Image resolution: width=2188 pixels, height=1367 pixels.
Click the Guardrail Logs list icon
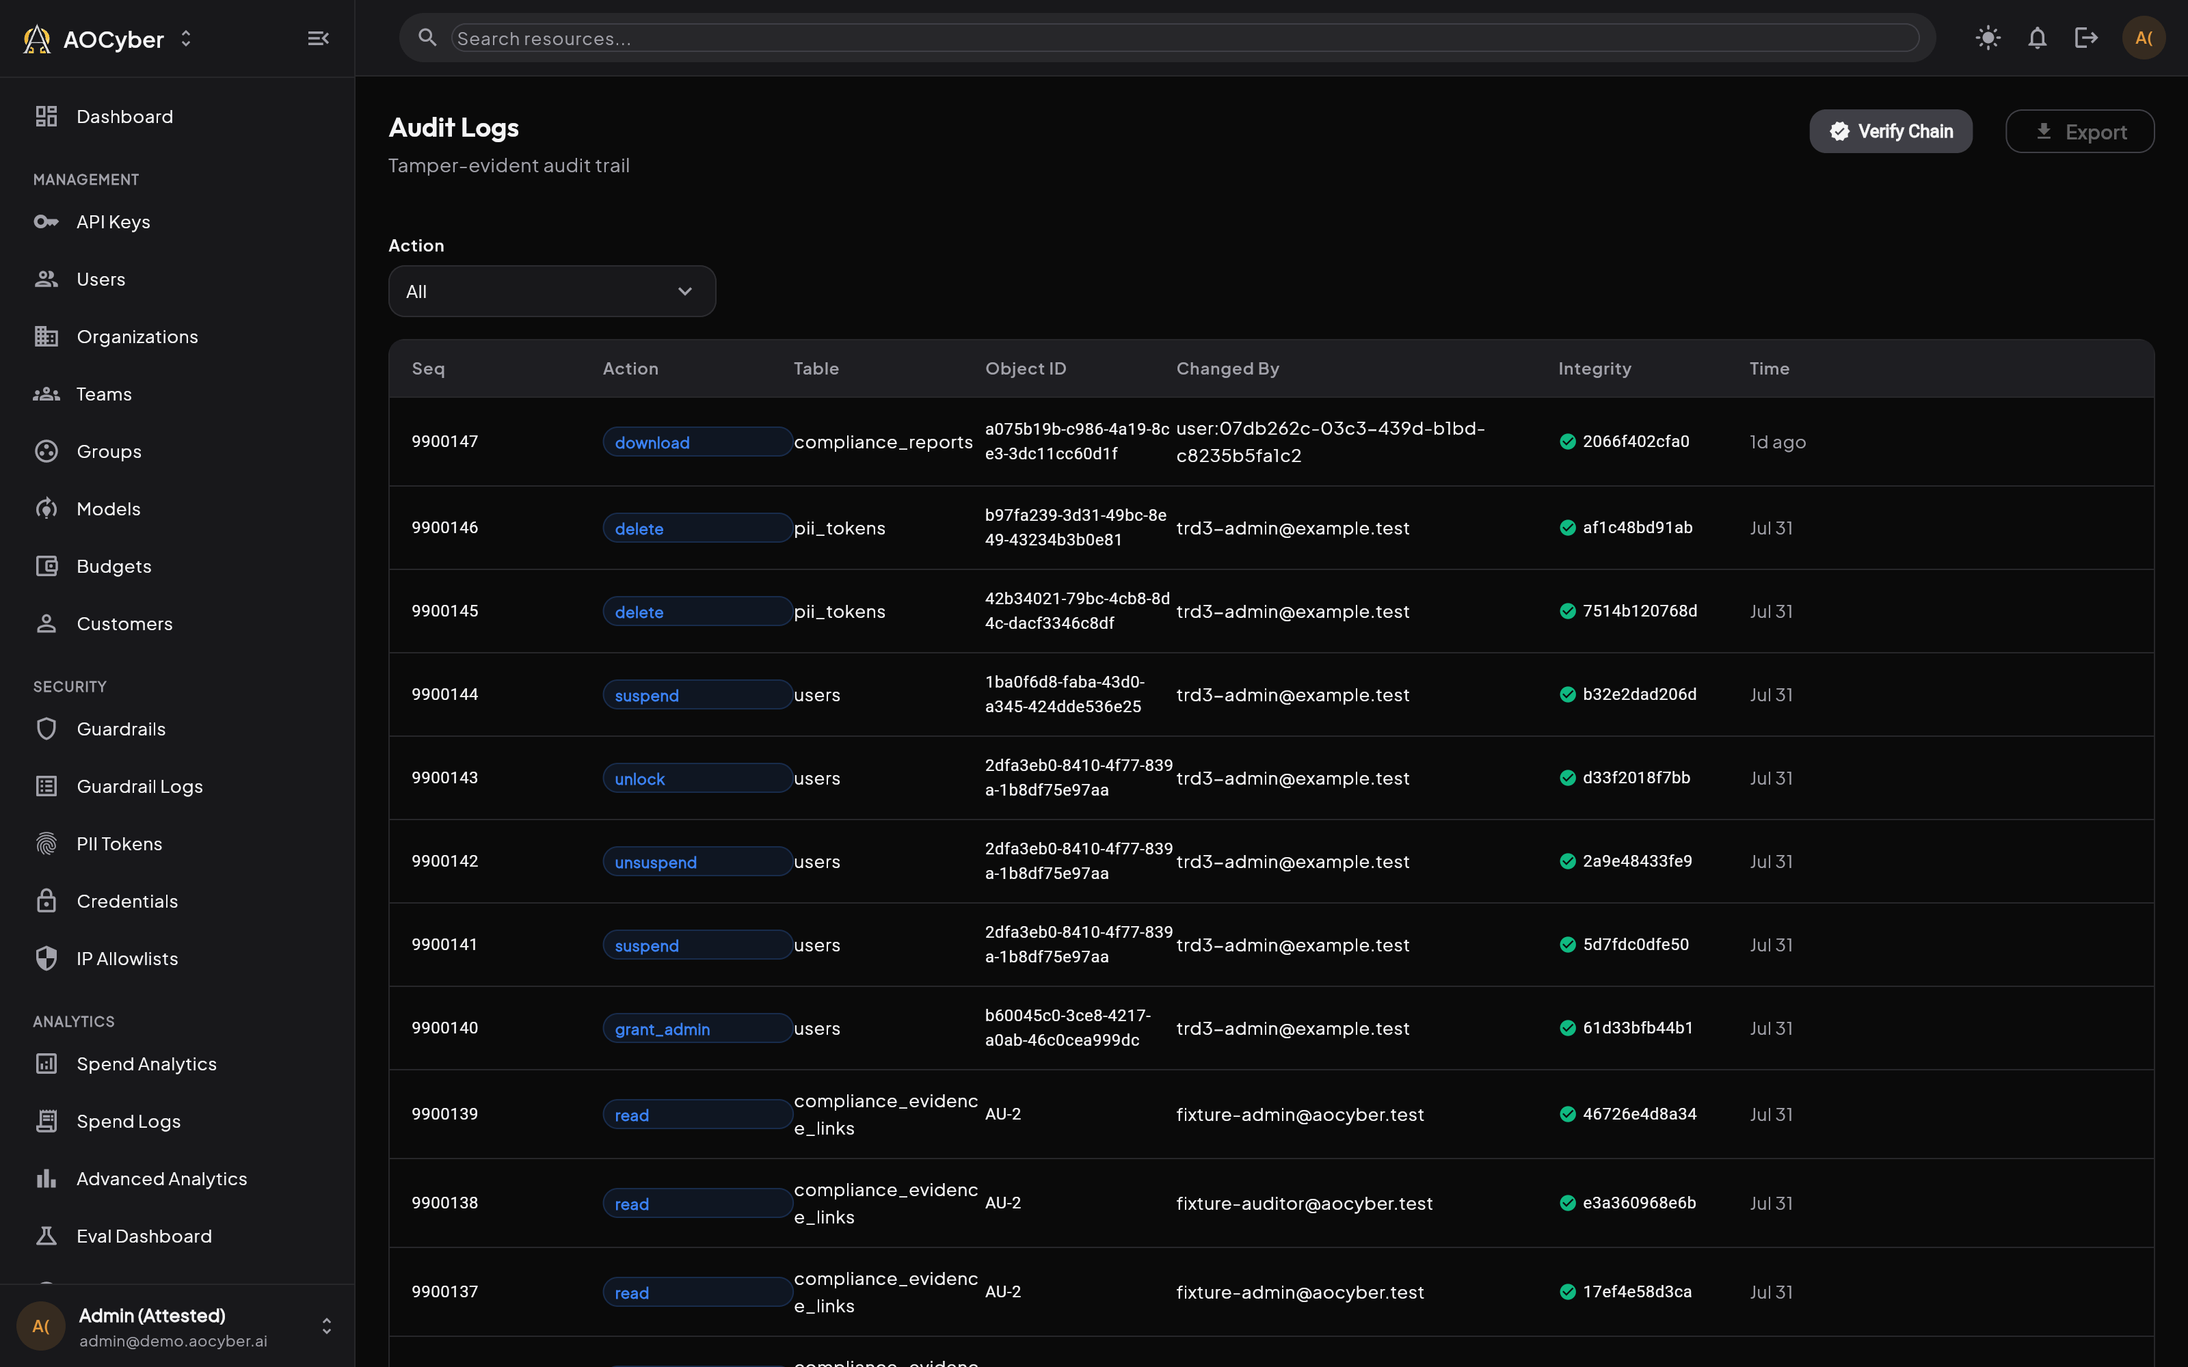pyautogui.click(x=46, y=787)
